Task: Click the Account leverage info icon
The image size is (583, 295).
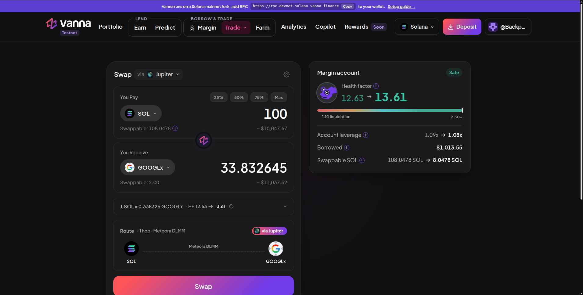Action: (366, 135)
